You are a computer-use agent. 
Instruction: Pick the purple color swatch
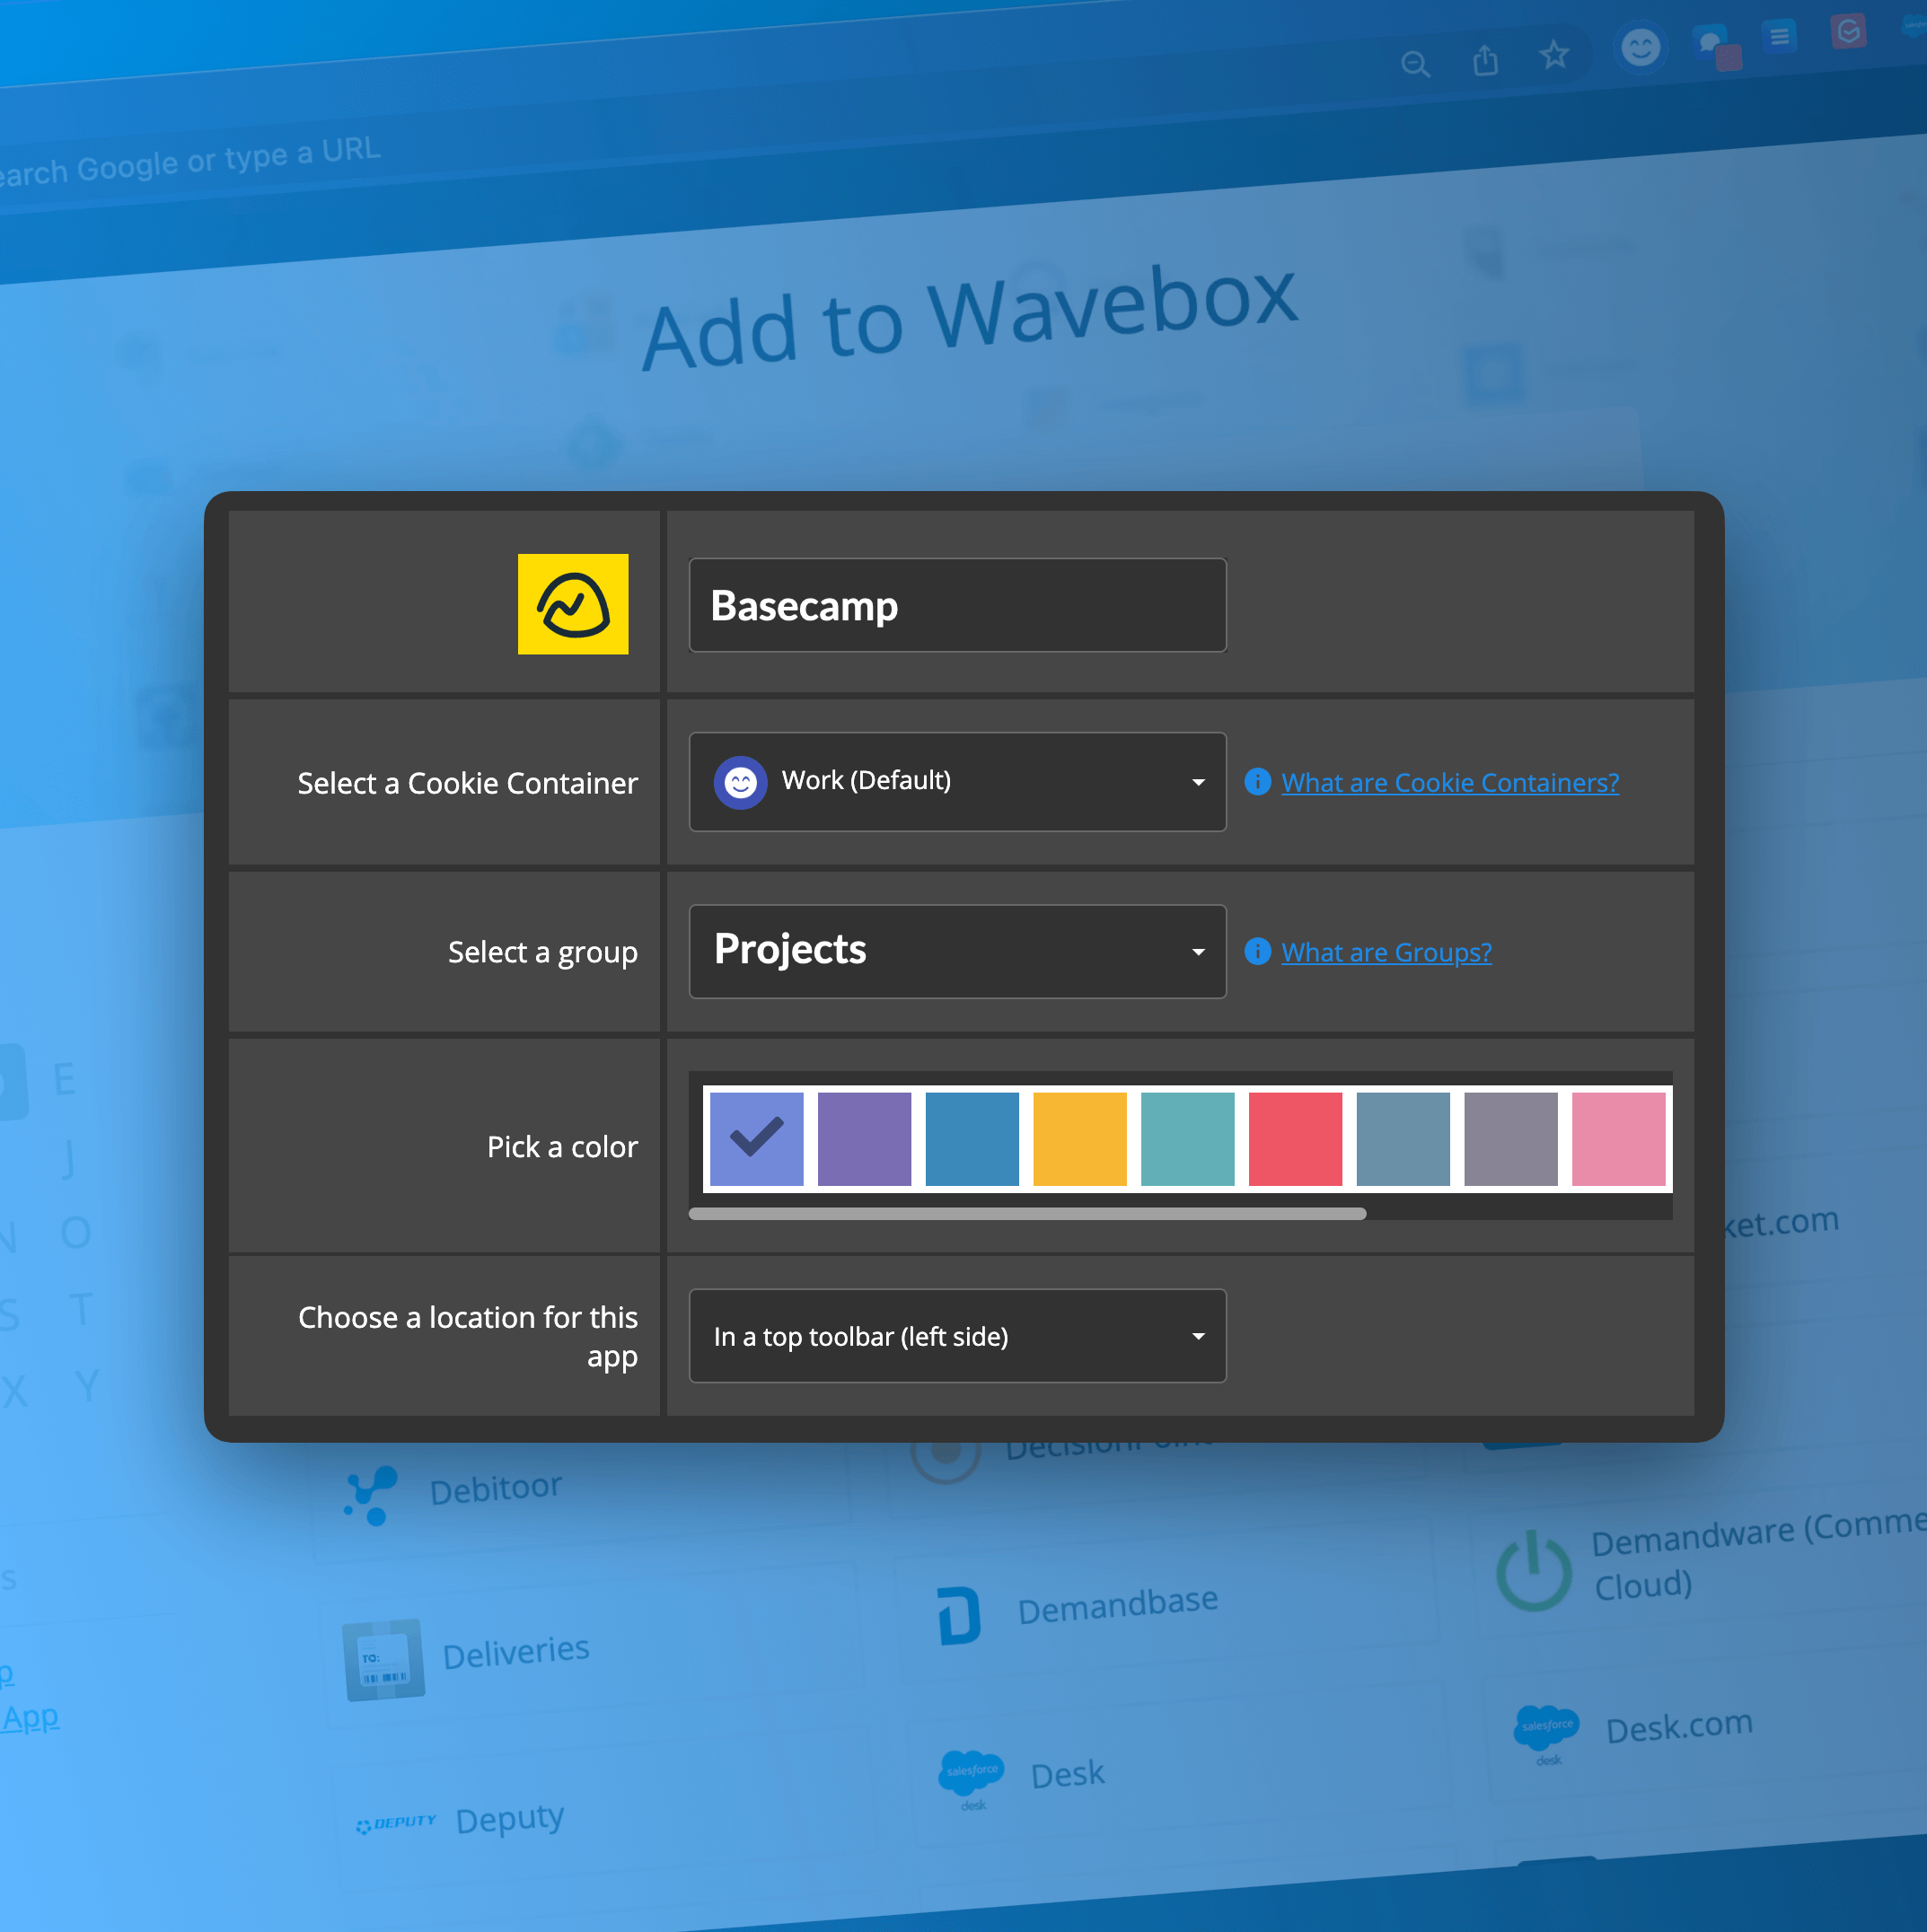click(864, 1138)
